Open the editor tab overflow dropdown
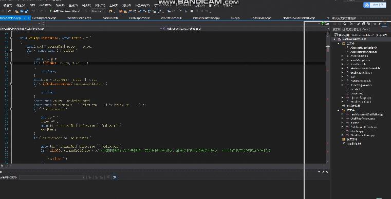This screenshot has height=199, width=391. 328,18
